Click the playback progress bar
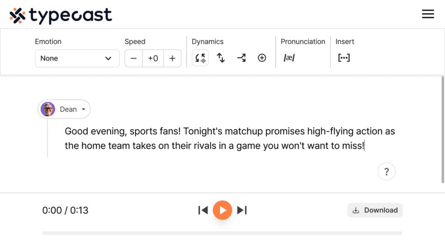This screenshot has height=250, width=445. pyautogui.click(x=222, y=233)
